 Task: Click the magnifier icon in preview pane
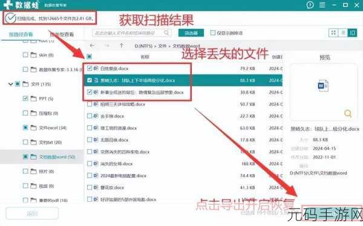point(348,113)
